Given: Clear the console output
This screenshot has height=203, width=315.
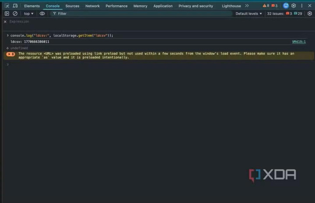Looking at the screenshot, I should pyautogui.click(x=15, y=14).
